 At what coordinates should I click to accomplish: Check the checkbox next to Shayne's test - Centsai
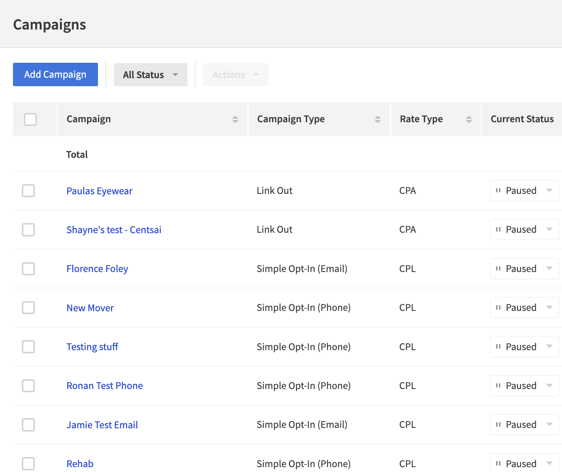(28, 230)
